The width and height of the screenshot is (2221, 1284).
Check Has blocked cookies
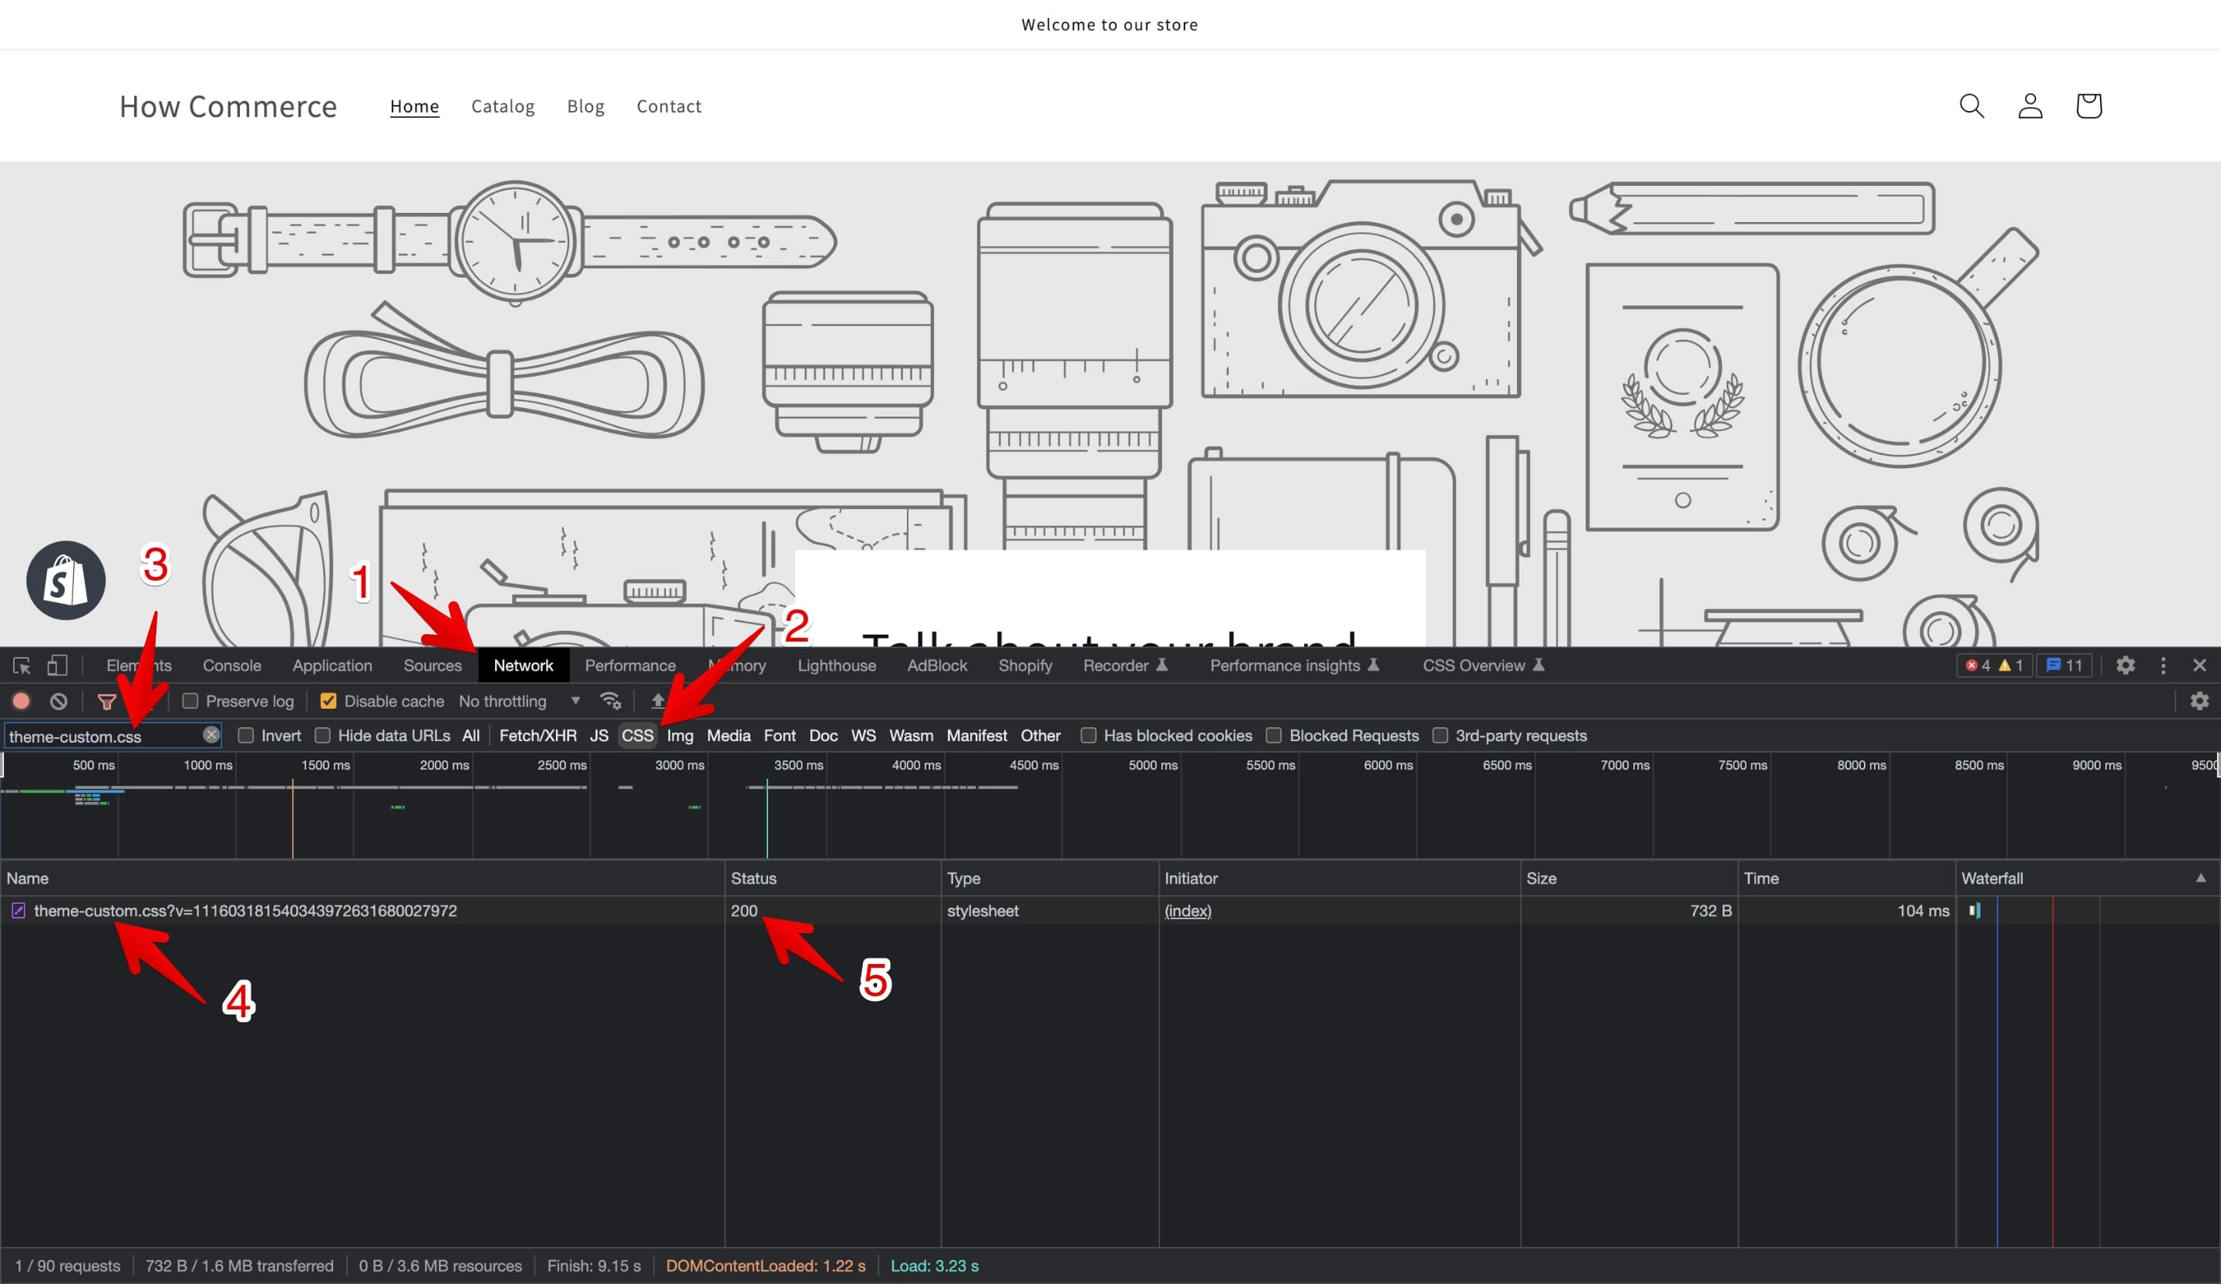(1088, 735)
